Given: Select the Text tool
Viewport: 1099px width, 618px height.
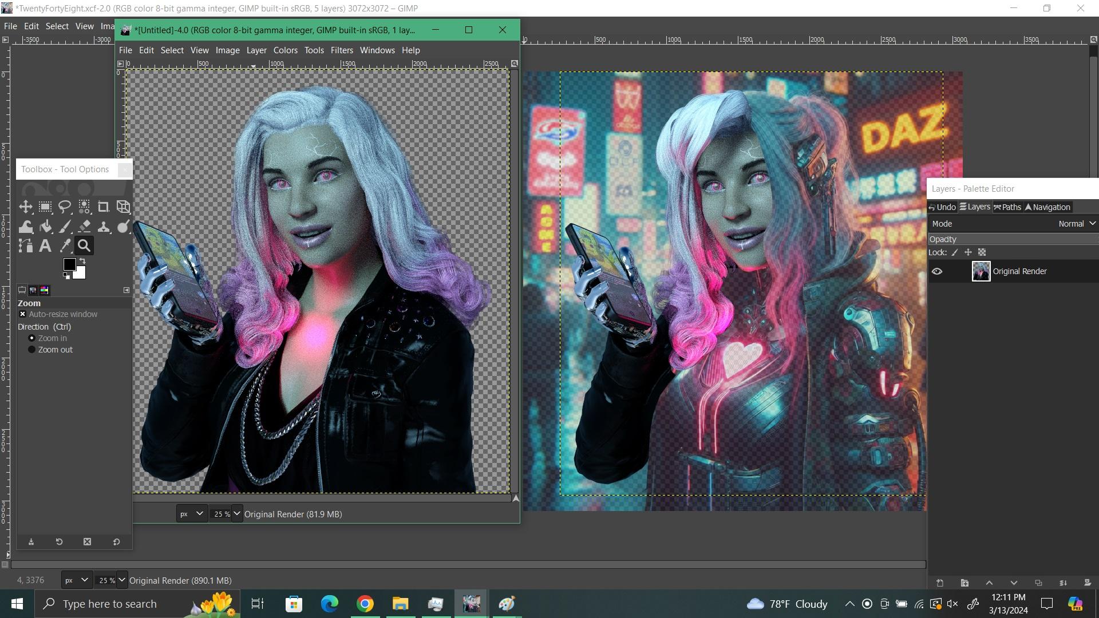Looking at the screenshot, I should [45, 246].
